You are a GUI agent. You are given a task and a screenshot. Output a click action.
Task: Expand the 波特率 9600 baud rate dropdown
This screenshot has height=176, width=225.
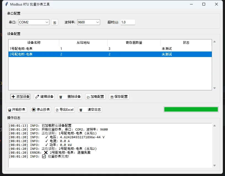(x=89, y=22)
